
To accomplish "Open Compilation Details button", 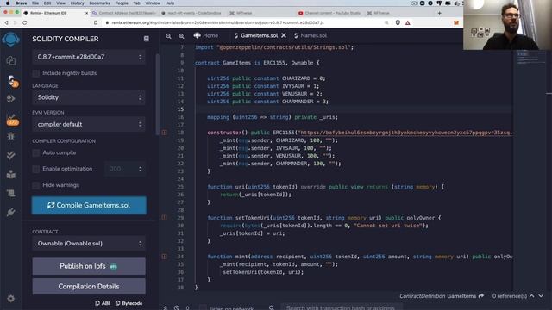I will click(x=89, y=287).
